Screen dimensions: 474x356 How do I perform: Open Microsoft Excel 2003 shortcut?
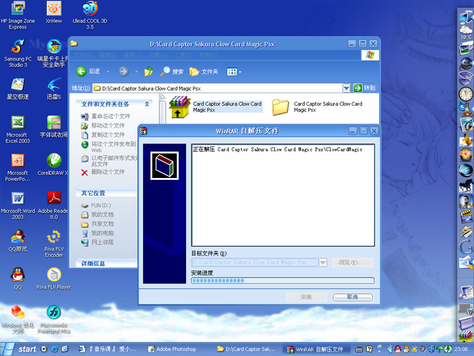18,129
